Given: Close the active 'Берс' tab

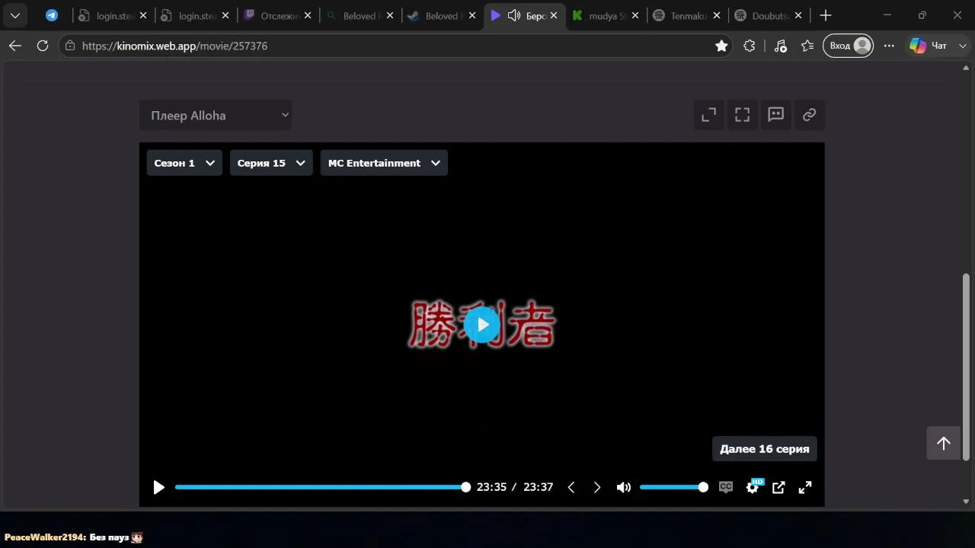Looking at the screenshot, I should pyautogui.click(x=553, y=15).
